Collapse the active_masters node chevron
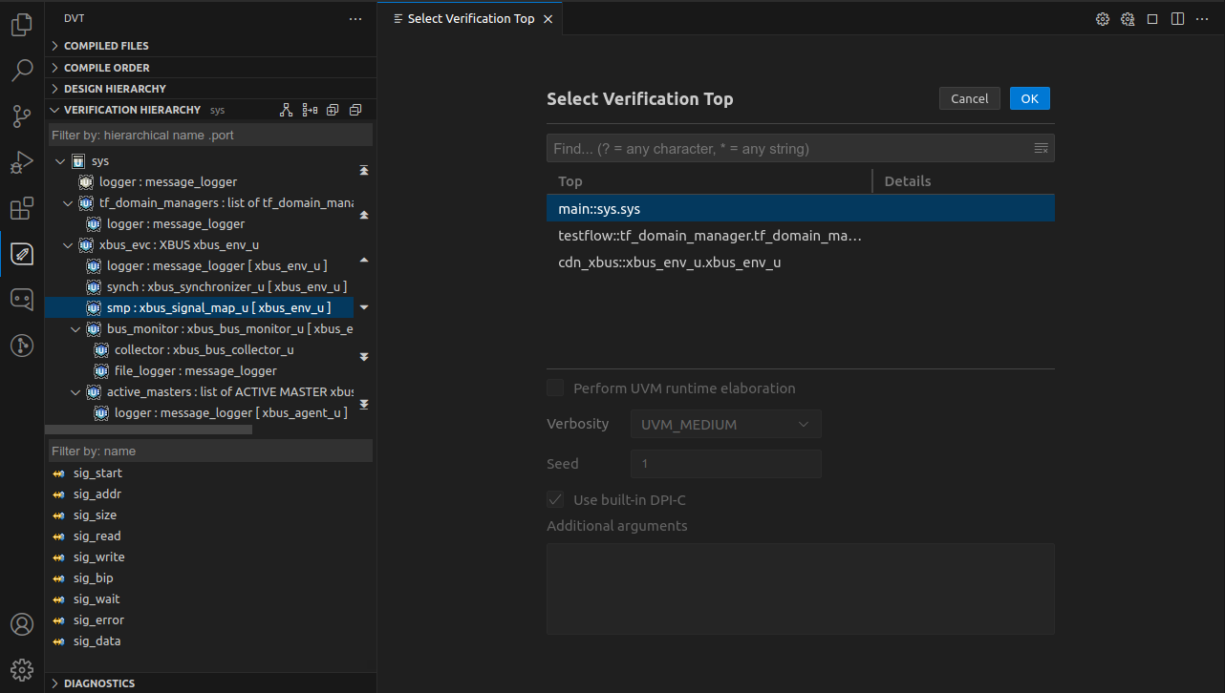Image resolution: width=1225 pixels, height=693 pixels. click(75, 391)
